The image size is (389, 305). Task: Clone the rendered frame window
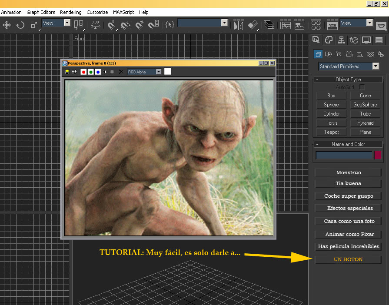[74, 72]
